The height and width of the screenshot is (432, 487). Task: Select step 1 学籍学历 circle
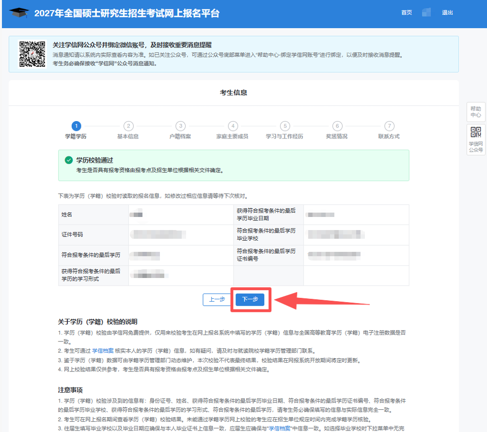click(x=76, y=126)
